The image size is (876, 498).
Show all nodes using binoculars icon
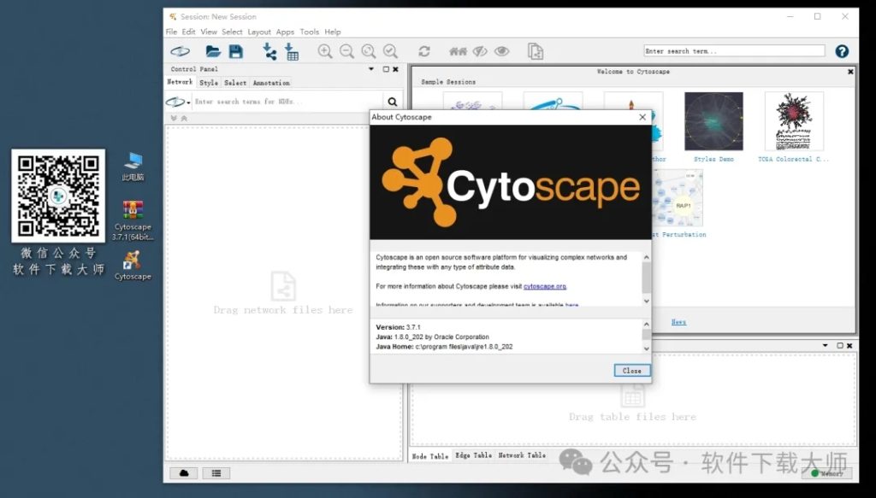coord(459,51)
